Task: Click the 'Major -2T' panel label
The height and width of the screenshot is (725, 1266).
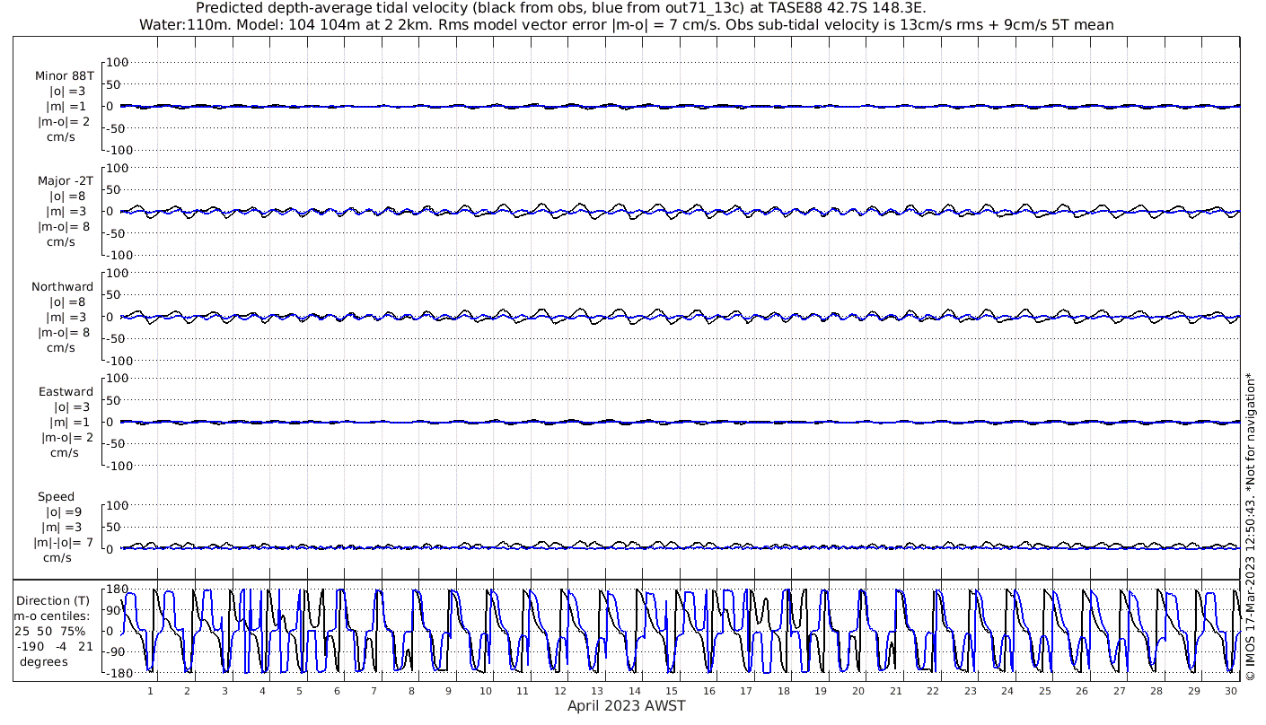Action: click(65, 181)
